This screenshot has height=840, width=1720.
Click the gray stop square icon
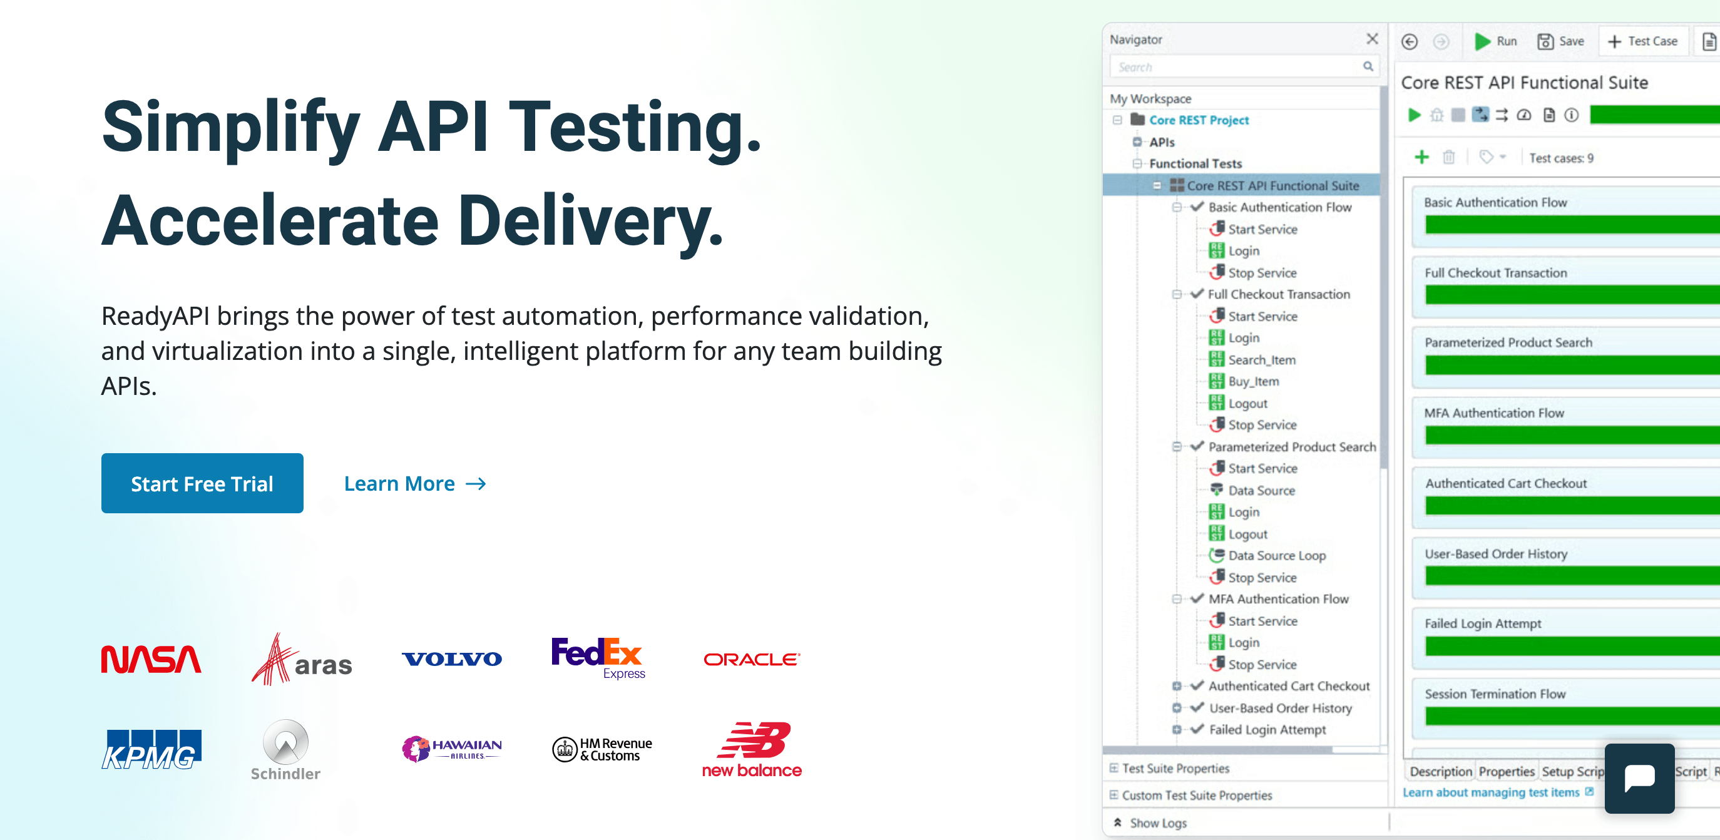click(1458, 116)
